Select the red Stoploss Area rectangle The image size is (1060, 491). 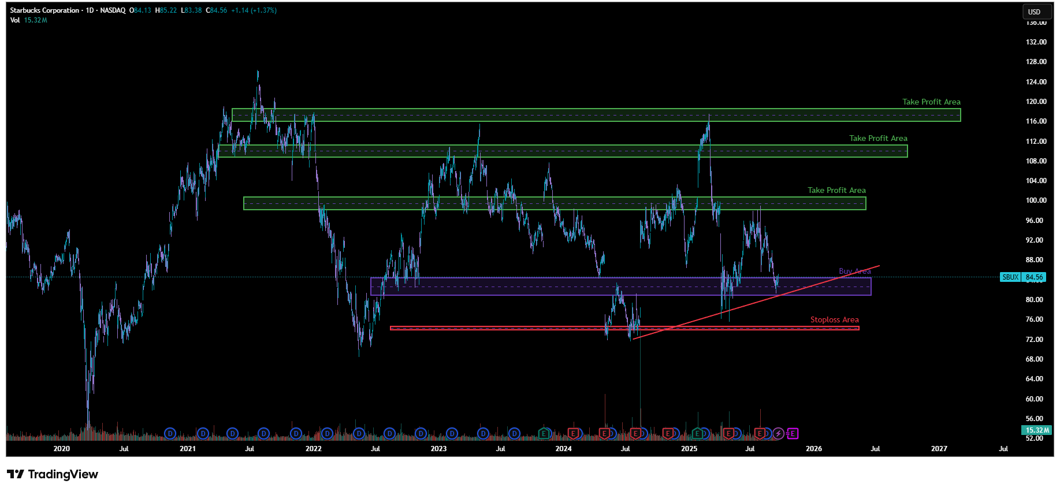[x=624, y=328]
